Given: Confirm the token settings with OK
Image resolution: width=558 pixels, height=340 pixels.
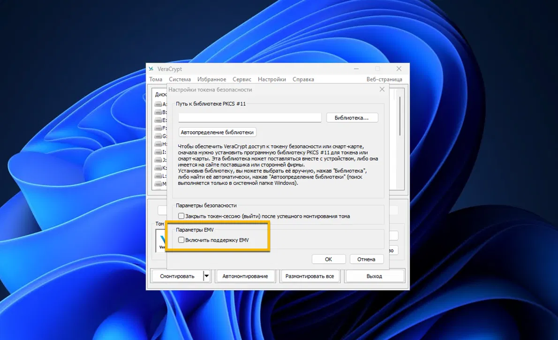Looking at the screenshot, I should point(328,259).
